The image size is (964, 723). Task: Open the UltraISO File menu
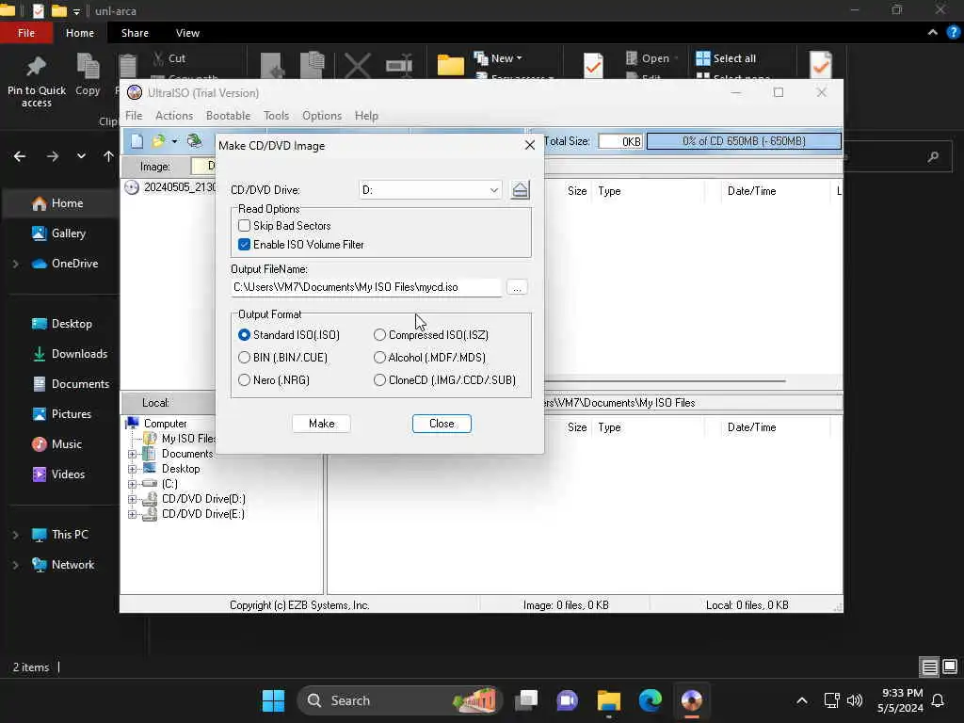[x=134, y=116]
